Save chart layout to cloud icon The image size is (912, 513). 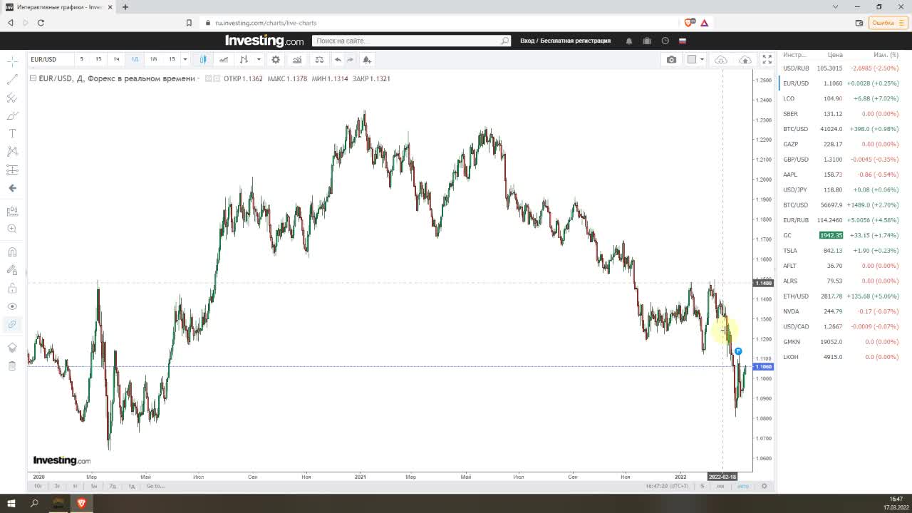pyautogui.click(x=745, y=59)
